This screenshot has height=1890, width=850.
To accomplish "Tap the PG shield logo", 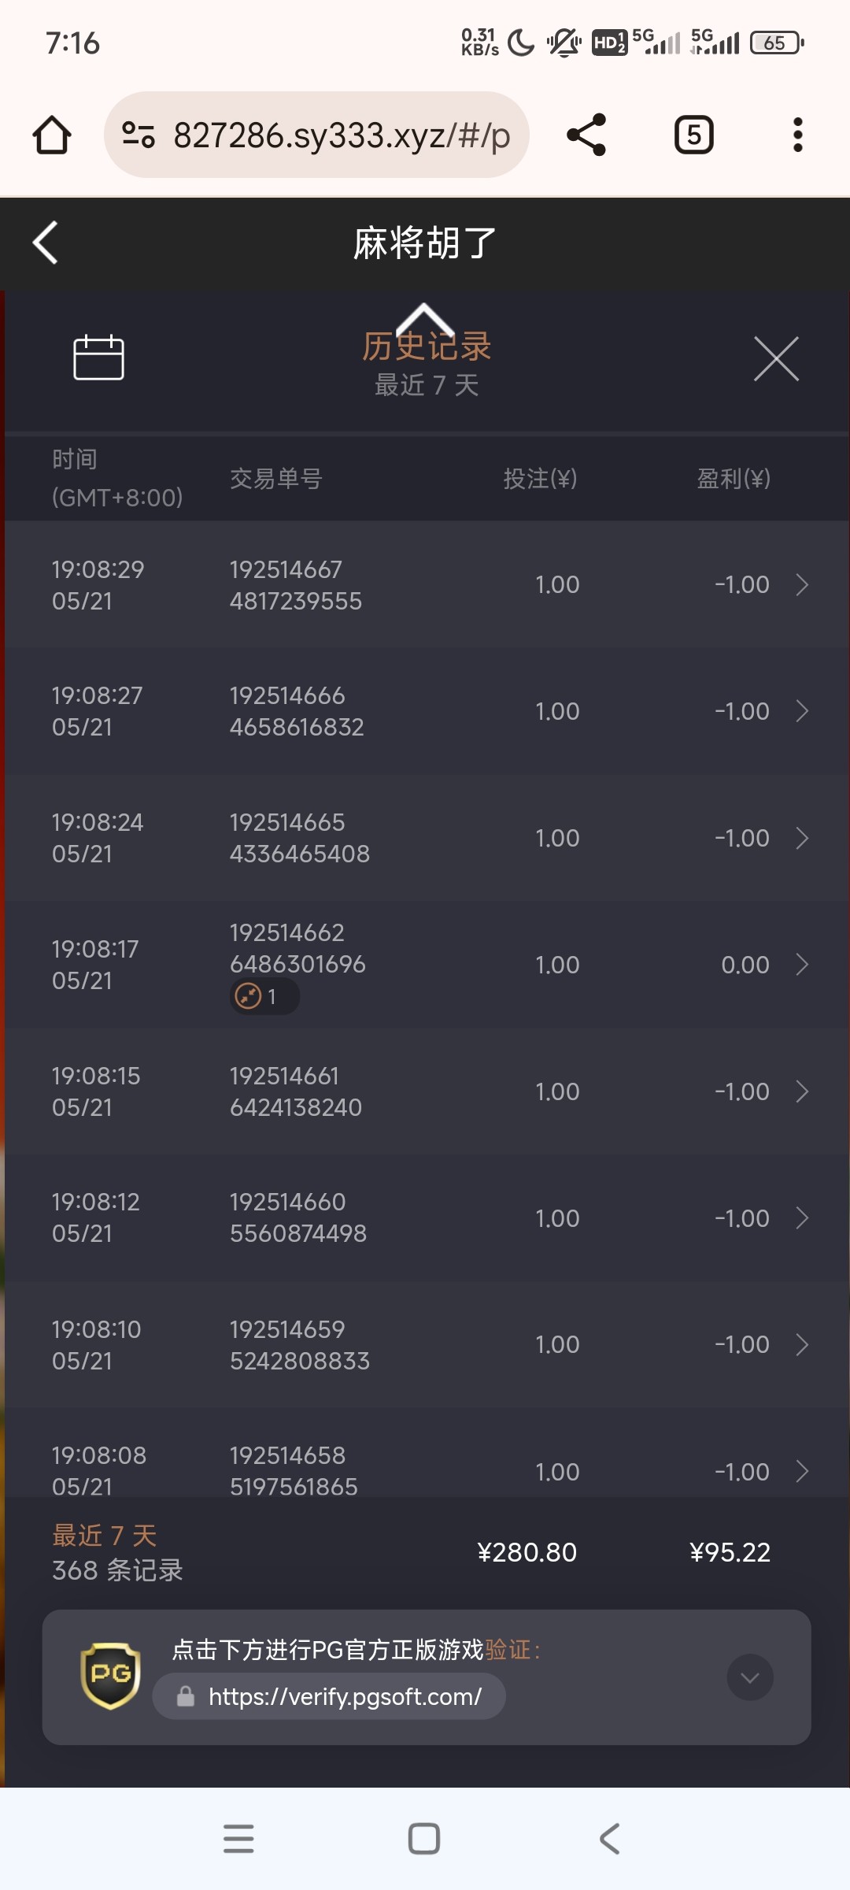I will (x=111, y=1675).
